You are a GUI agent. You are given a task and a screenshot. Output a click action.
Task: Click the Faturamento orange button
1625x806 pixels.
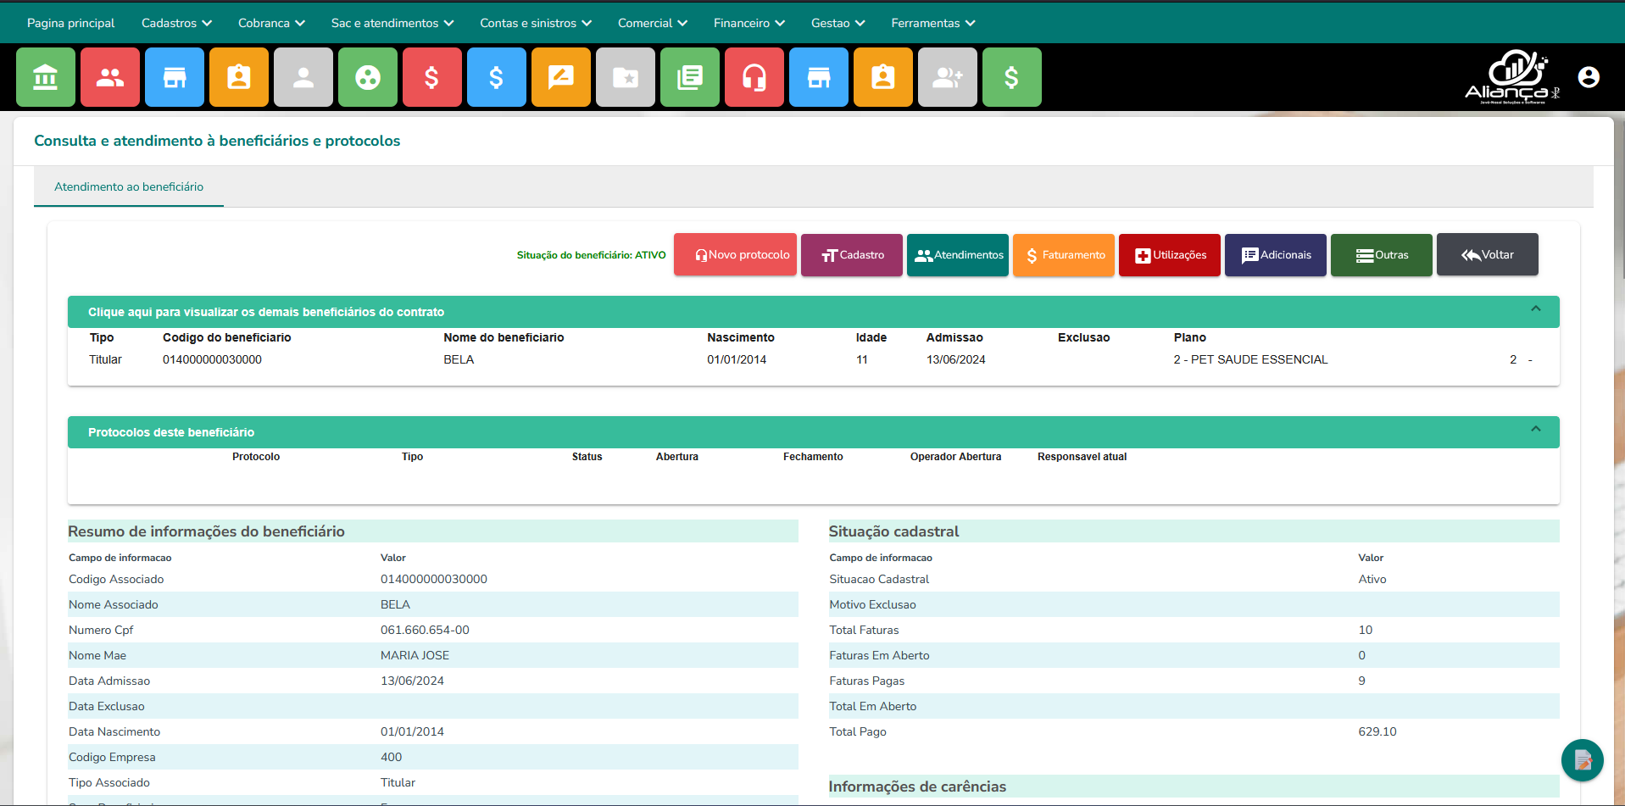point(1063,254)
